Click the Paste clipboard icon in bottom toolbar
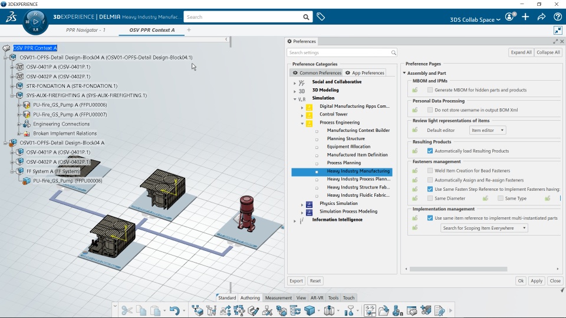The width and height of the screenshot is (566, 318). 155,310
